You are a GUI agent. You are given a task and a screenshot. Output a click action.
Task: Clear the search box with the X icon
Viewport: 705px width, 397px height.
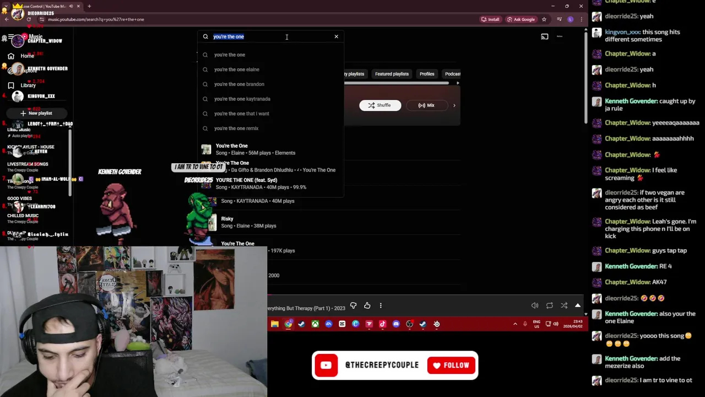(336, 36)
